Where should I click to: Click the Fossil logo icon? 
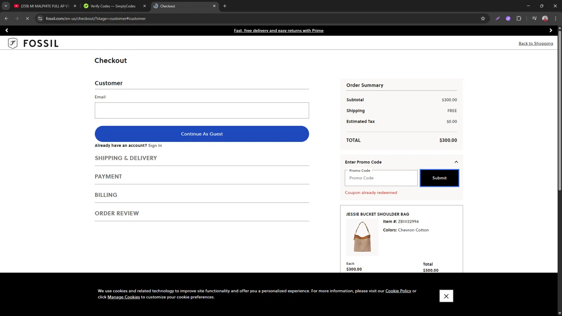pyautogui.click(x=13, y=43)
